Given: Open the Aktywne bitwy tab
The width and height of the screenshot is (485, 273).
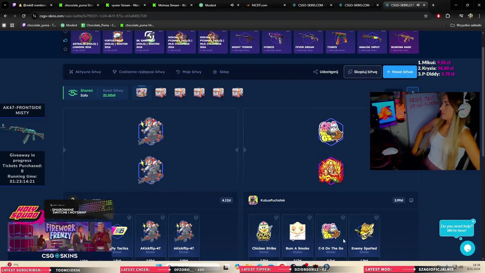Looking at the screenshot, I should 85,72.
